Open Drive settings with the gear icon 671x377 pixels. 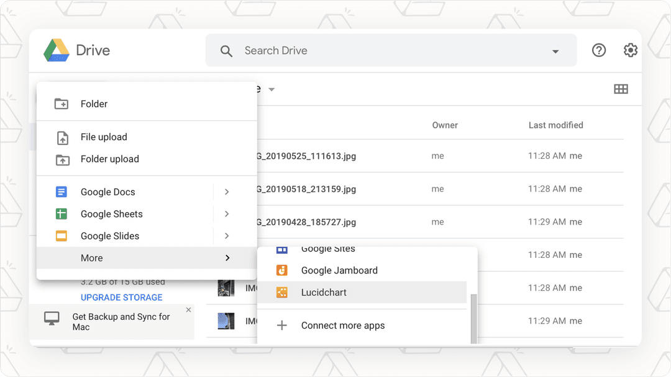[631, 50]
